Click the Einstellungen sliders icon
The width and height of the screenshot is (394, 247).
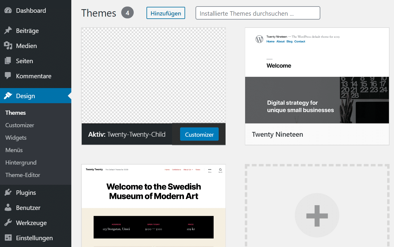8,238
